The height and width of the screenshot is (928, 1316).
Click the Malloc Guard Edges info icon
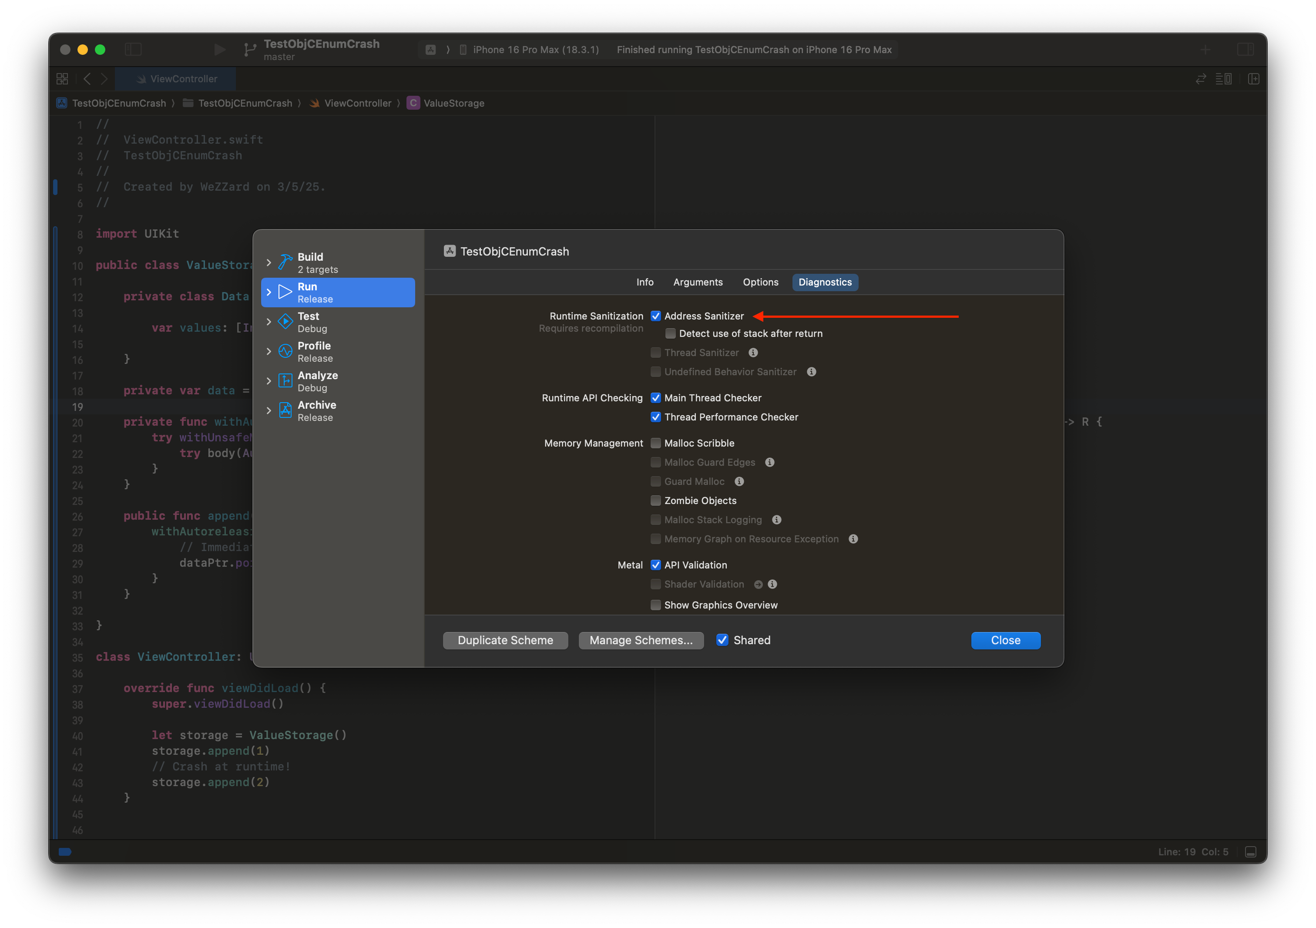click(770, 462)
